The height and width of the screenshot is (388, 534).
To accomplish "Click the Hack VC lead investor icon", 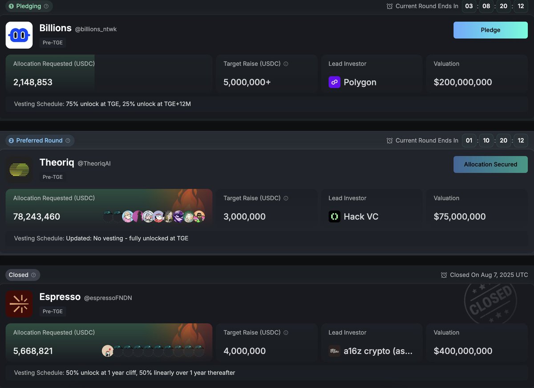I will [x=334, y=217].
